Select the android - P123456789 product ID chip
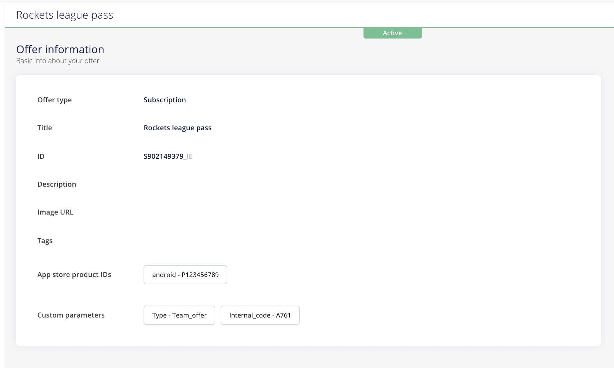614x368 pixels. [185, 275]
